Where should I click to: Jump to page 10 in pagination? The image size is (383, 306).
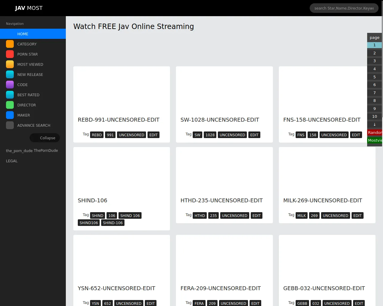click(374, 116)
